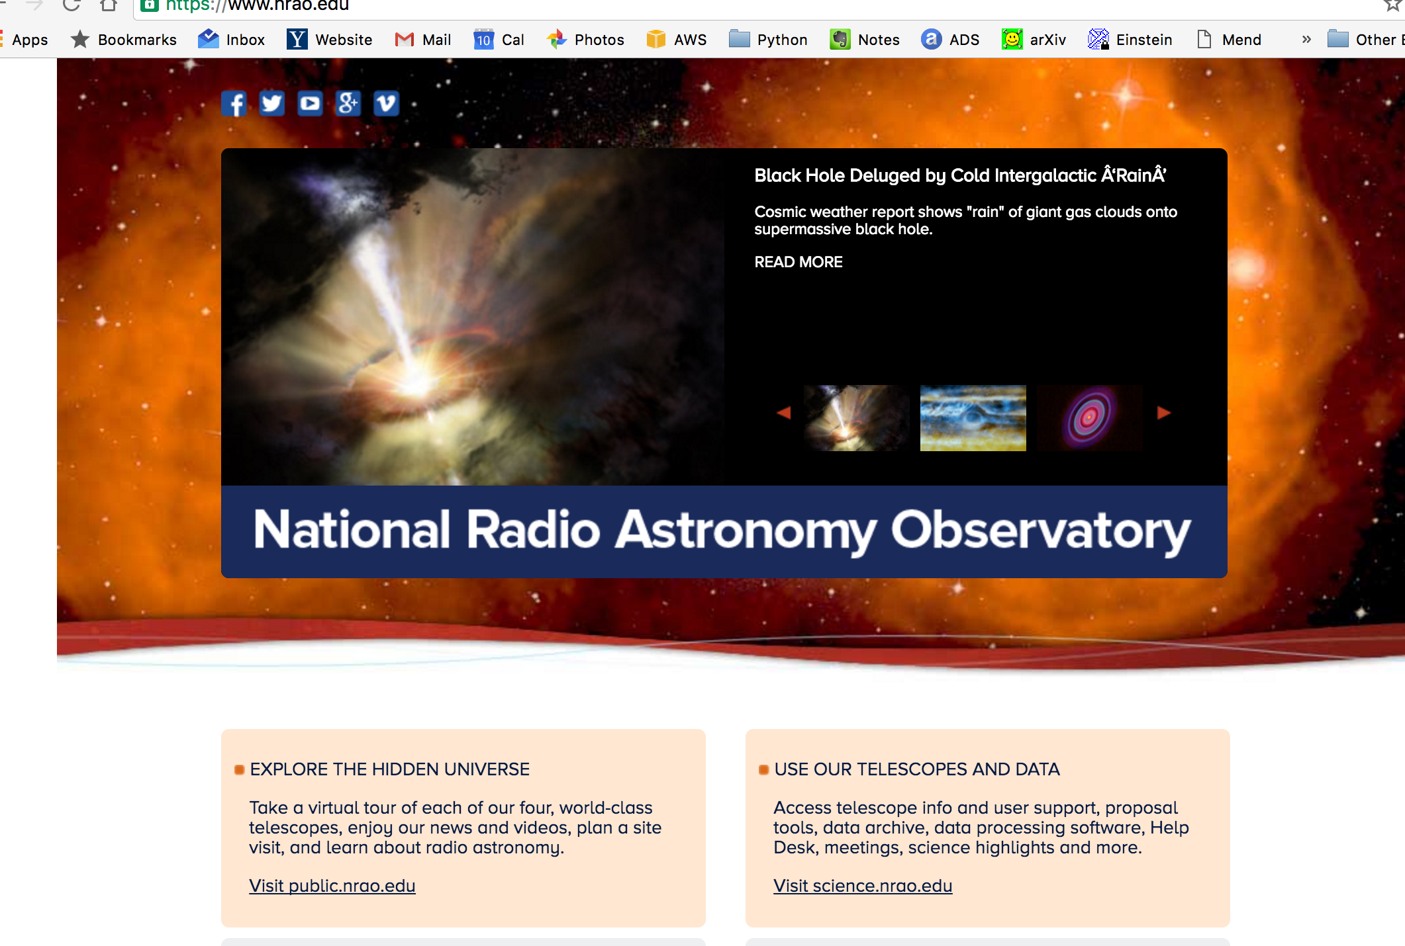The image size is (1405, 946).
Task: Select the black hole carousel thumbnail
Action: pyautogui.click(x=857, y=418)
